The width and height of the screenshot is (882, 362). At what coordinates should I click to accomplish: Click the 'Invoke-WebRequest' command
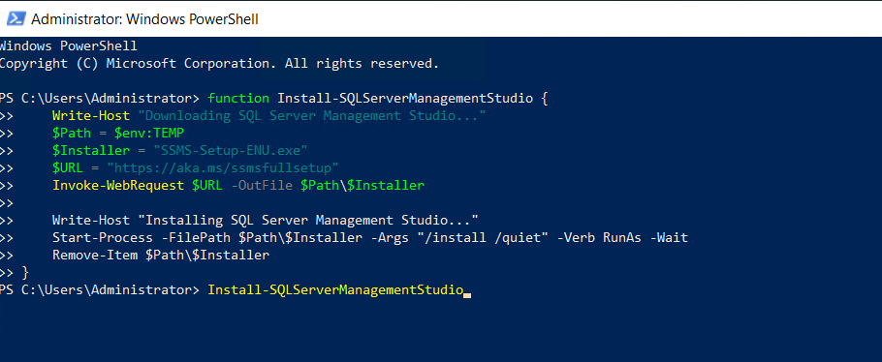118,186
